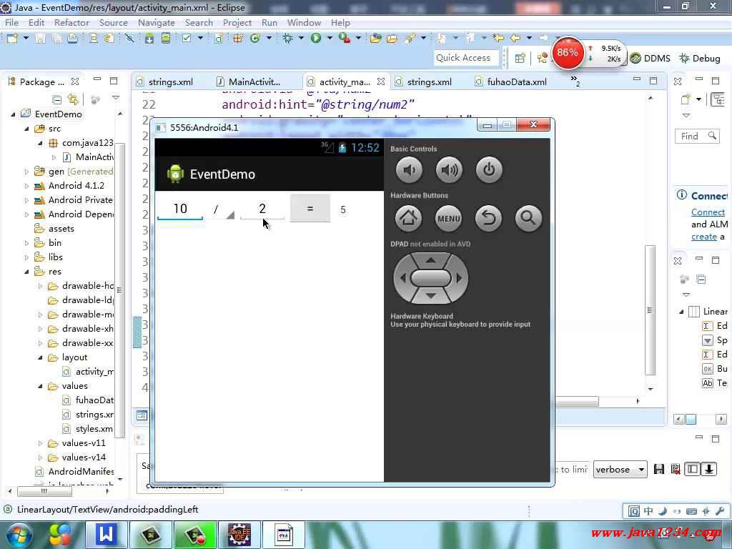Expand the bin folder
The image size is (732, 549).
(x=26, y=243)
